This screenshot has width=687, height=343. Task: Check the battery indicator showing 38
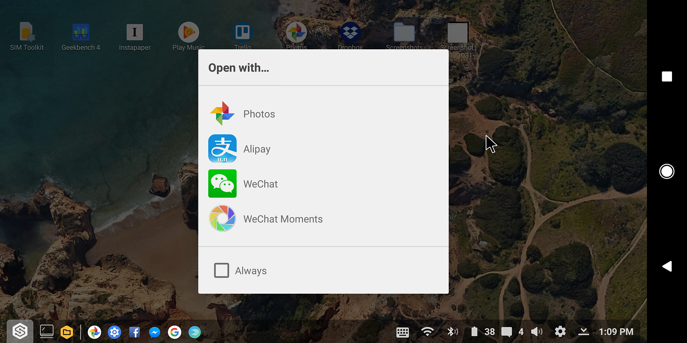pos(483,331)
